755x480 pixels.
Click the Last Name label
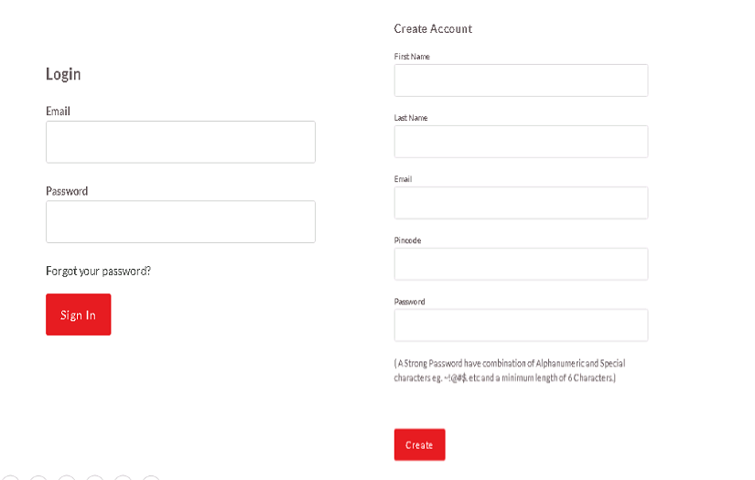point(411,118)
